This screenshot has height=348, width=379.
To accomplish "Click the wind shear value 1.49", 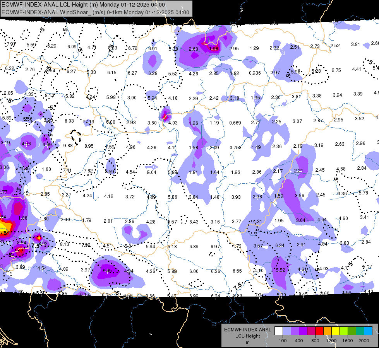I will click(x=256, y=147).
